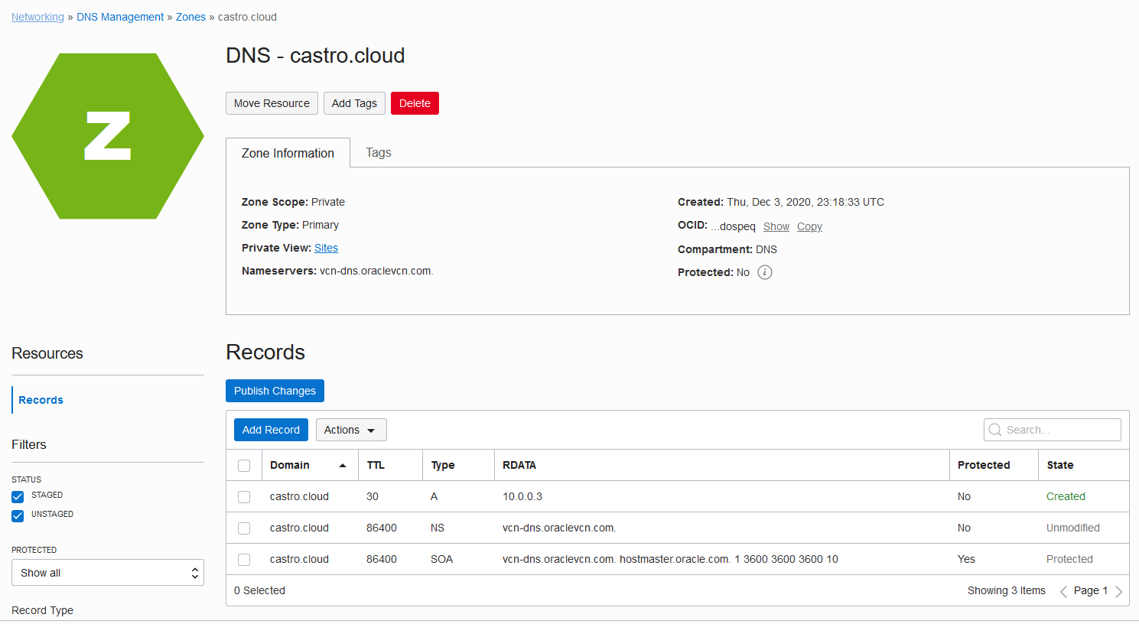Select the Zone Information tab

point(288,153)
